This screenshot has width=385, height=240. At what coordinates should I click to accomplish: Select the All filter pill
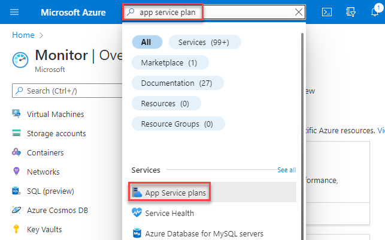(x=146, y=42)
